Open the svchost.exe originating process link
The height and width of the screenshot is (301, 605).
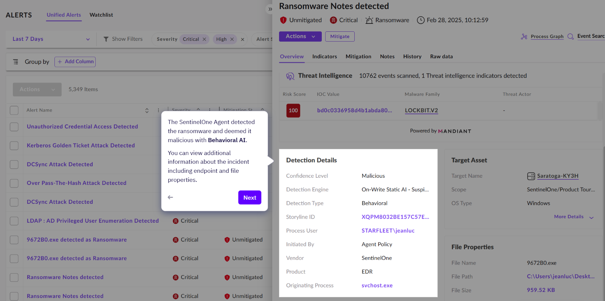tap(377, 285)
